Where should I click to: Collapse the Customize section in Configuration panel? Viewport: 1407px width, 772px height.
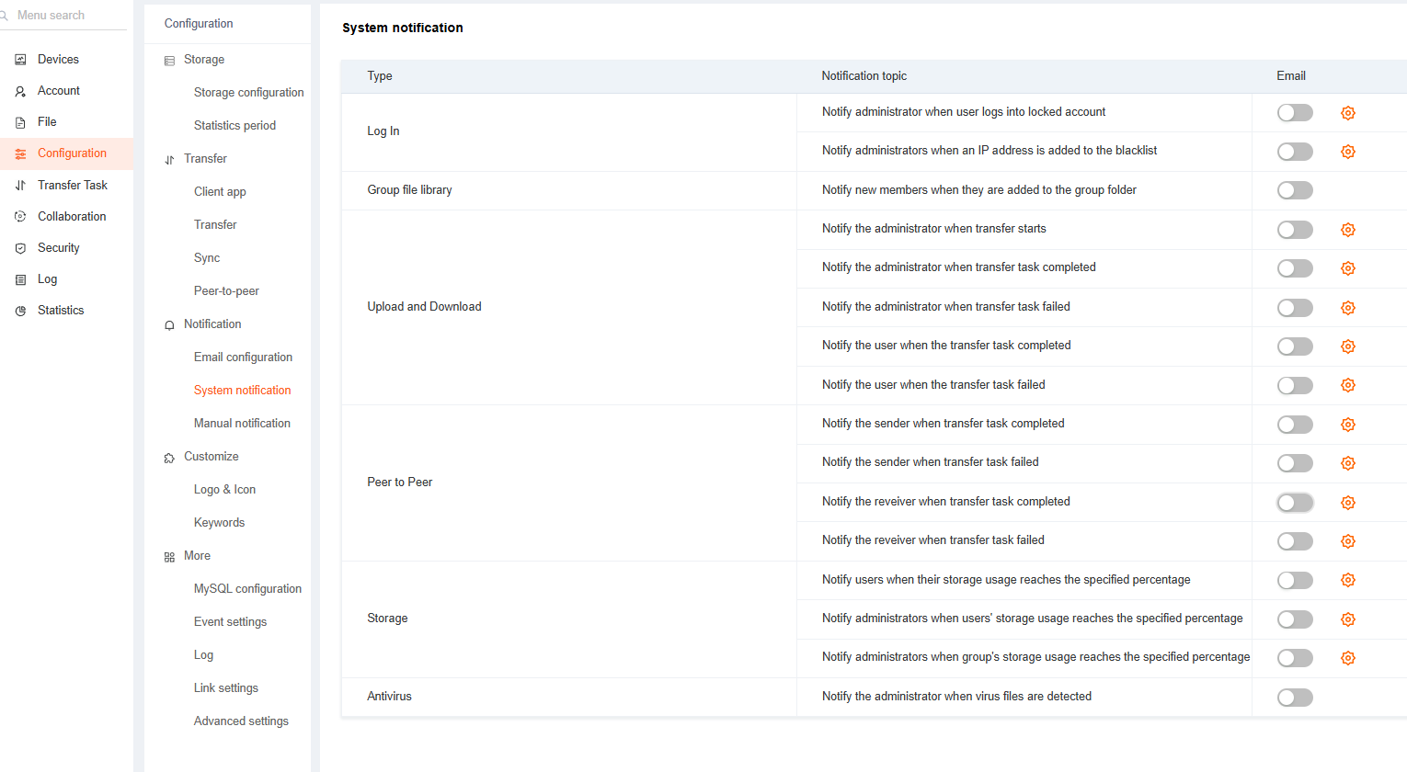tap(211, 457)
